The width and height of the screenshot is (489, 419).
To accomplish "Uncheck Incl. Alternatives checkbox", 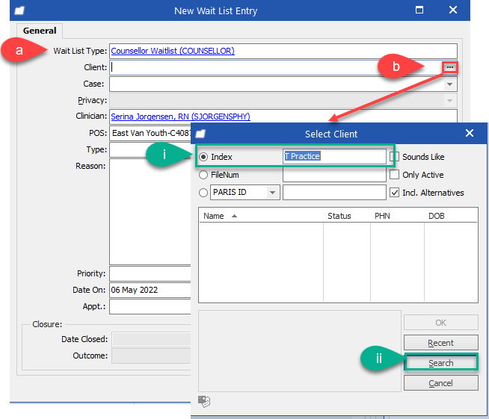I will (395, 193).
